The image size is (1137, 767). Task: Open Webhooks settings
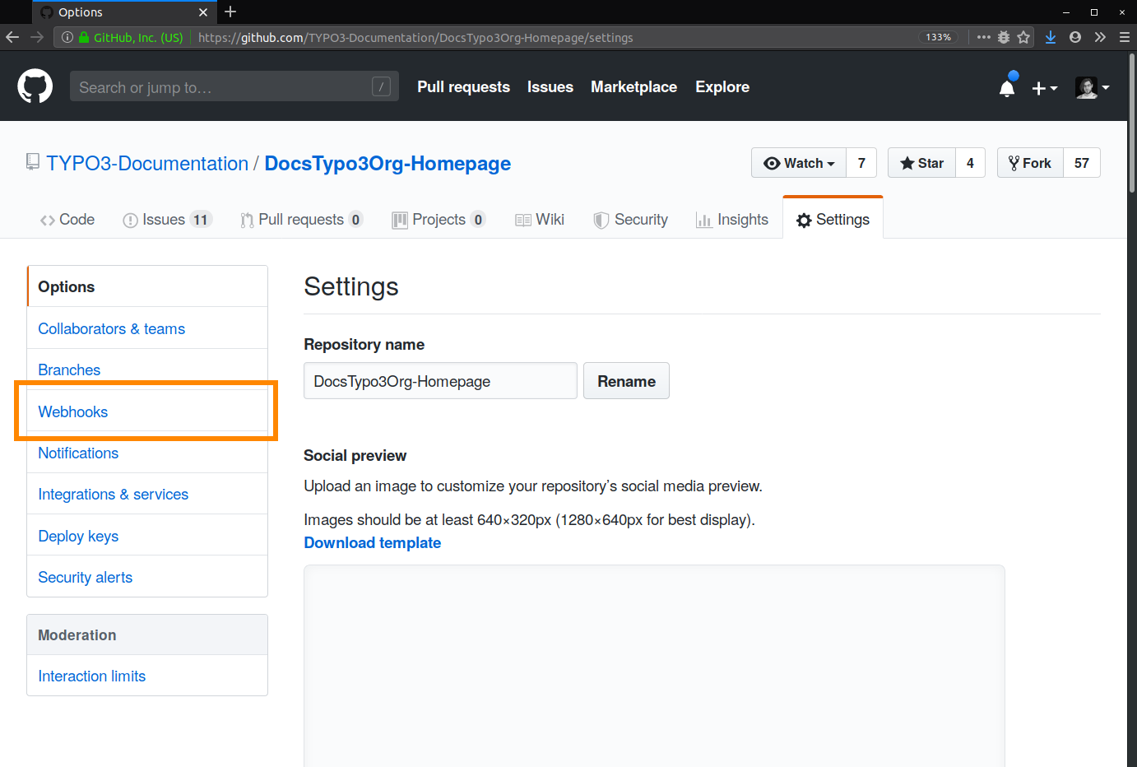[147, 411]
